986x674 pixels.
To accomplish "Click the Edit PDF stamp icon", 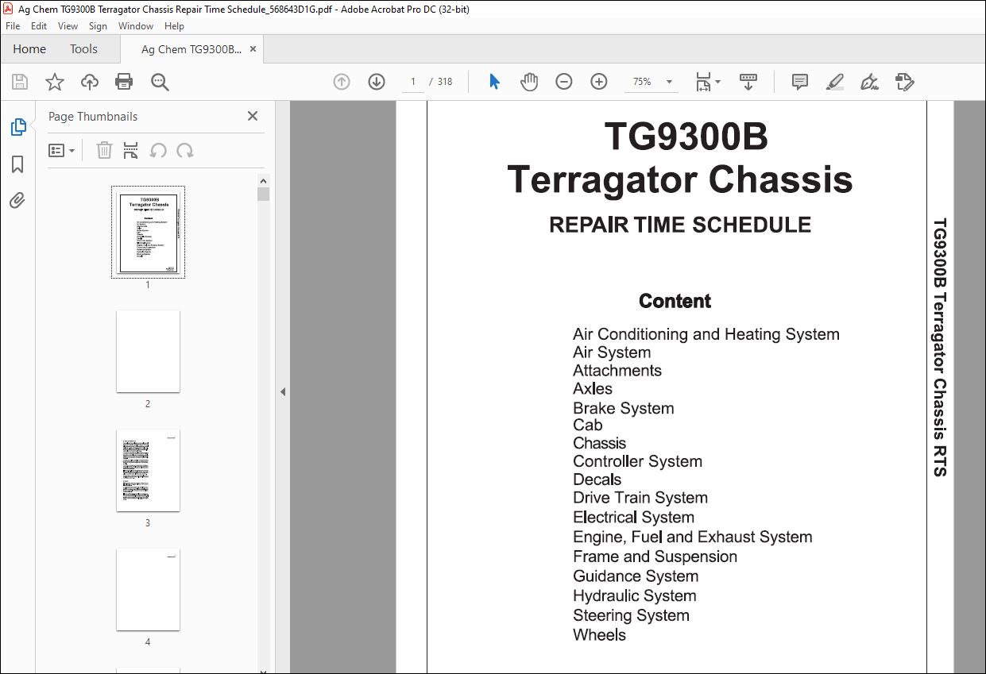I will coord(904,82).
